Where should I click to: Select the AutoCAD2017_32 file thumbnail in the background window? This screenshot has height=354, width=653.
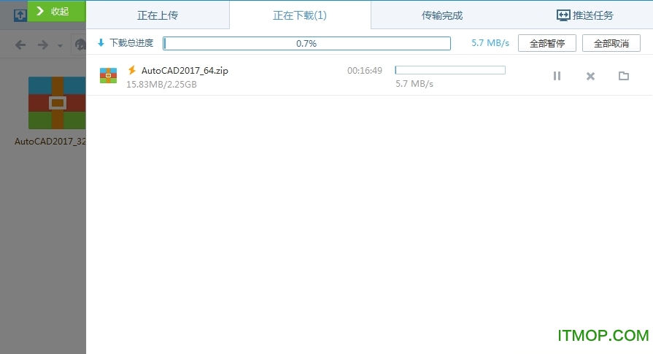coord(57,103)
